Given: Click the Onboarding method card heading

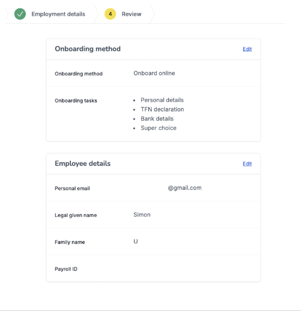Looking at the screenshot, I should pos(88,49).
